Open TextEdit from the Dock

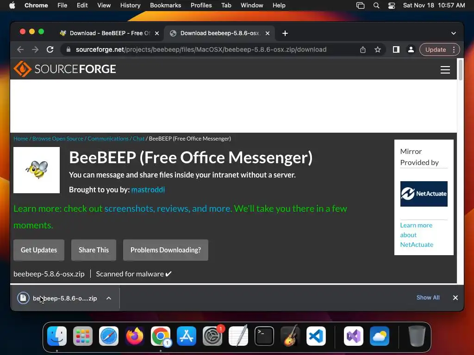pos(238,336)
